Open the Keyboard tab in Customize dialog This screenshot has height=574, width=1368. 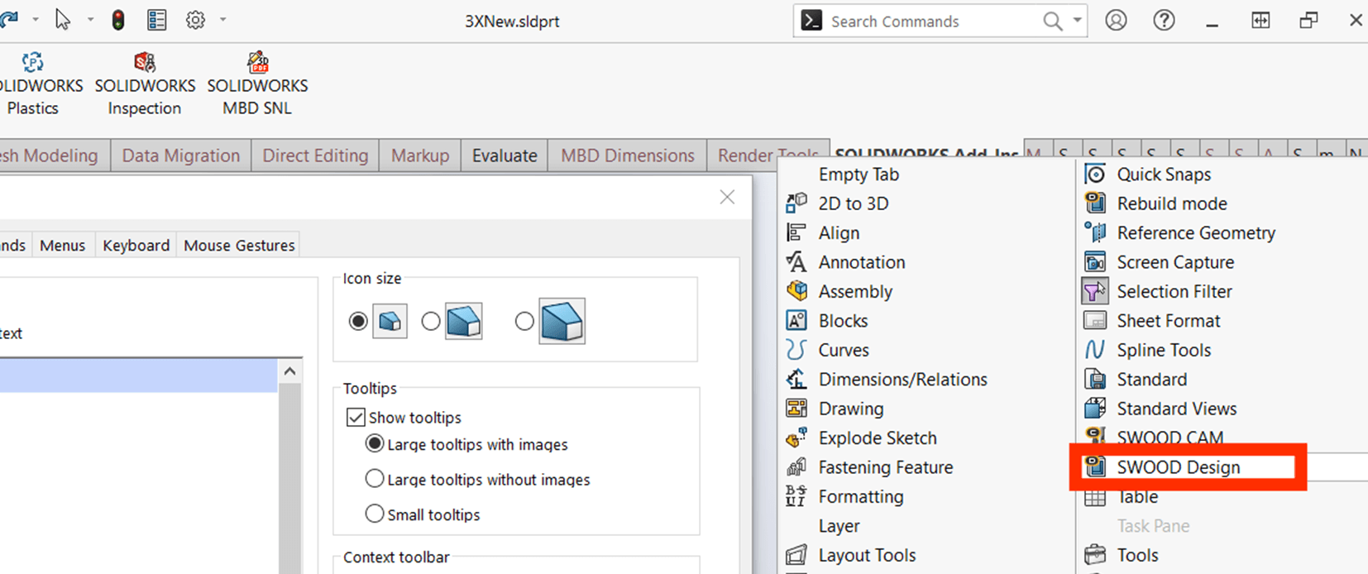(136, 245)
